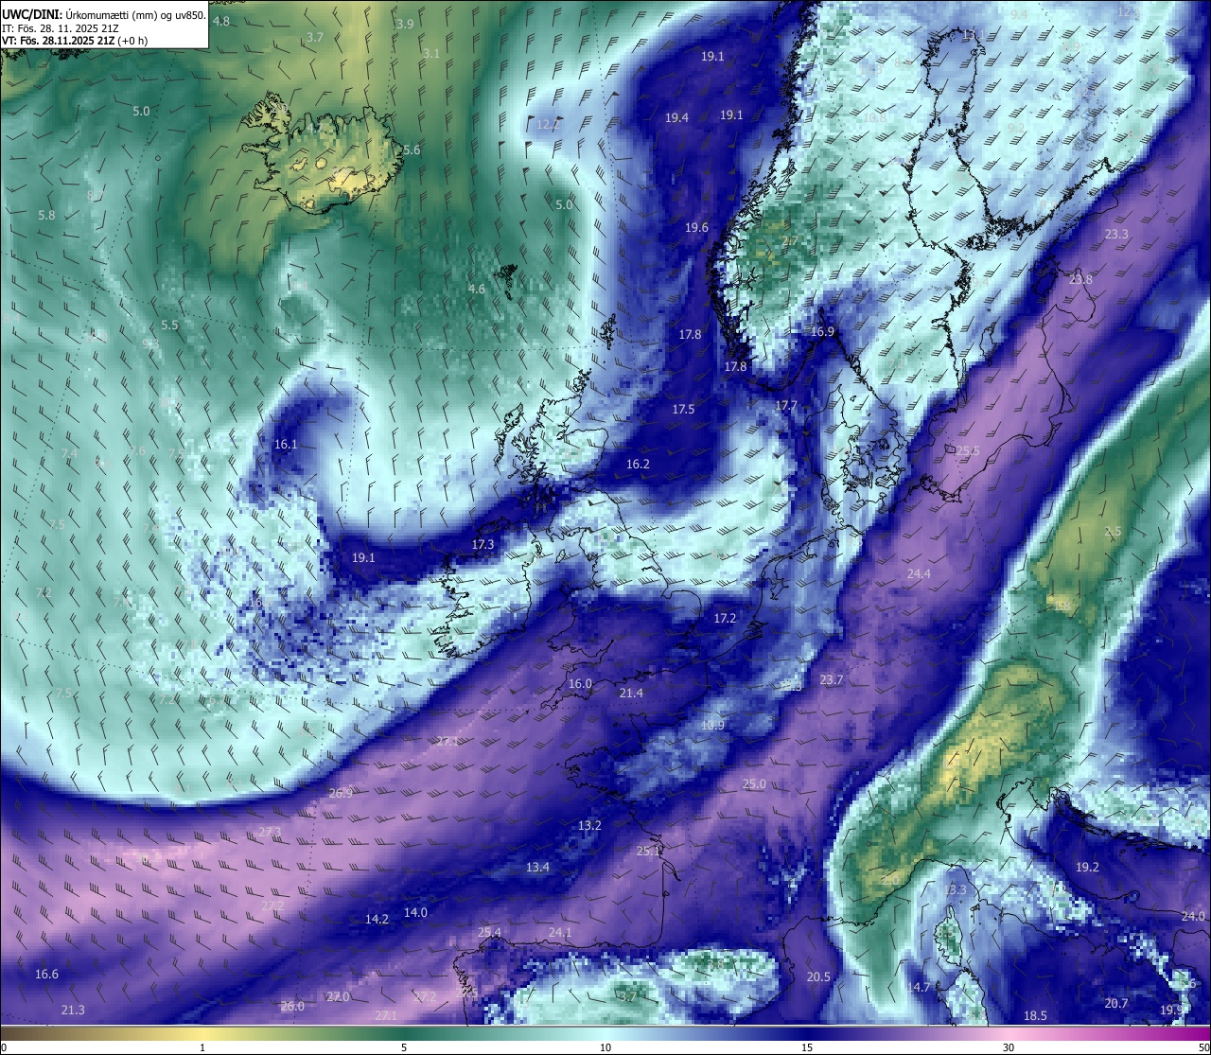Screen dimensions: 1211x1055
Task: Click the 19.6 value off Norway
Action: click(696, 228)
